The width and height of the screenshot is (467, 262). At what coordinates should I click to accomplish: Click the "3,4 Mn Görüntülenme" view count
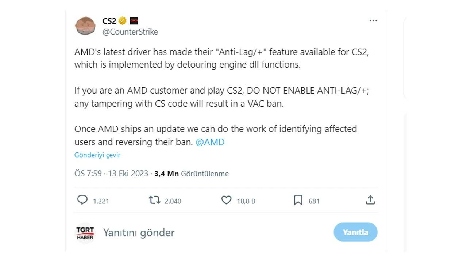[192, 174]
